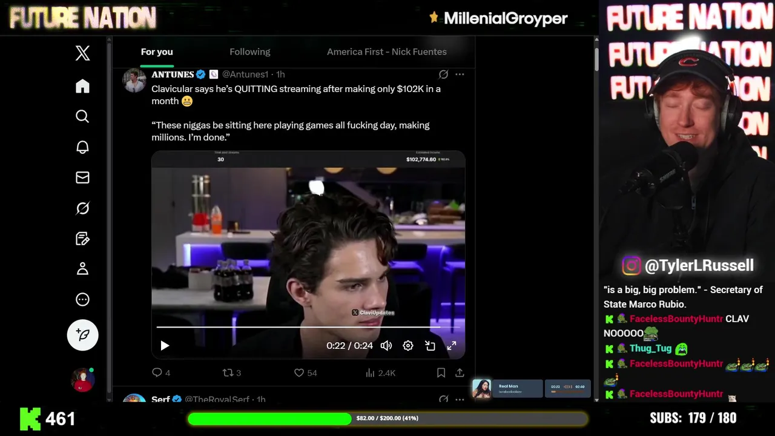Open Messages envelope in sidebar

tap(83, 177)
